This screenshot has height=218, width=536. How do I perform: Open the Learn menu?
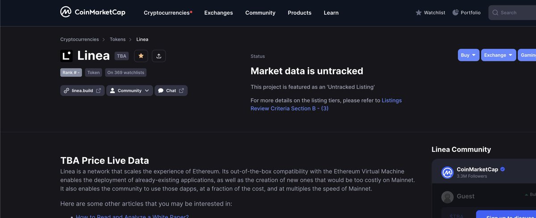click(331, 13)
